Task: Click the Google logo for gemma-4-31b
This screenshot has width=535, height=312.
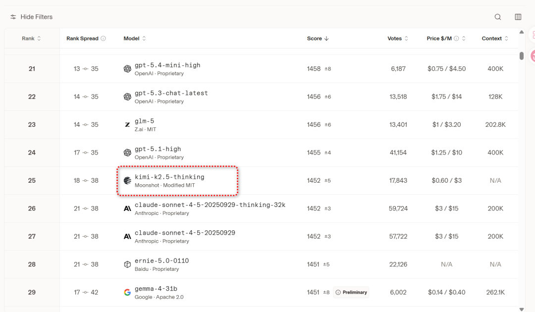Action: [x=127, y=293]
